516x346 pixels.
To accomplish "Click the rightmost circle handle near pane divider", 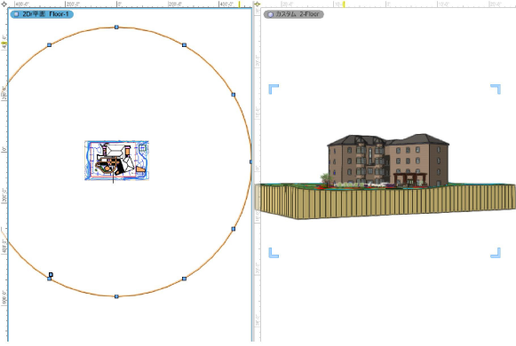I will pos(250,161).
